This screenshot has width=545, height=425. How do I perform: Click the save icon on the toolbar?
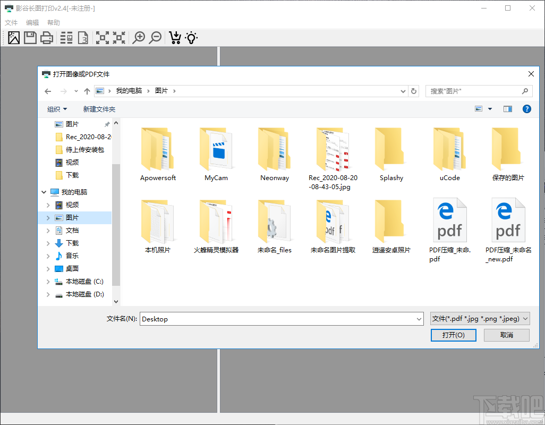pos(30,37)
